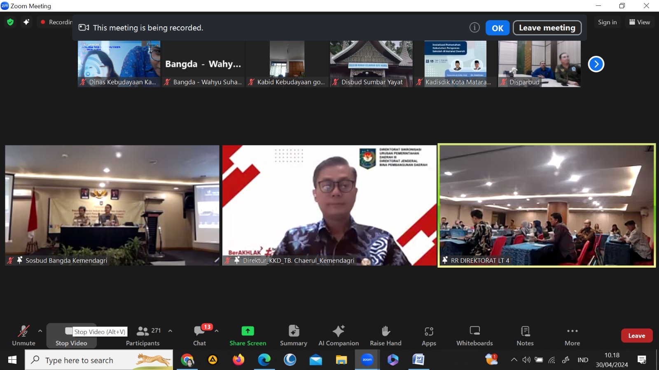Unmute the microphone
Screen dimensions: 659x370
click(23, 335)
